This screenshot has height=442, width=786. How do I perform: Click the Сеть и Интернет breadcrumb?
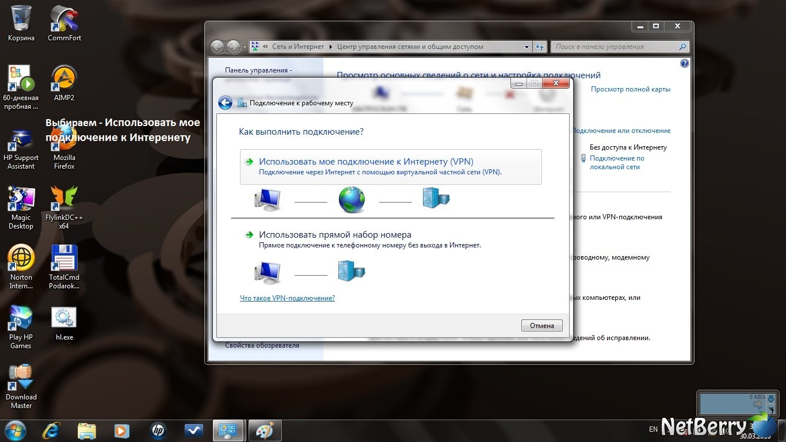[x=298, y=47]
